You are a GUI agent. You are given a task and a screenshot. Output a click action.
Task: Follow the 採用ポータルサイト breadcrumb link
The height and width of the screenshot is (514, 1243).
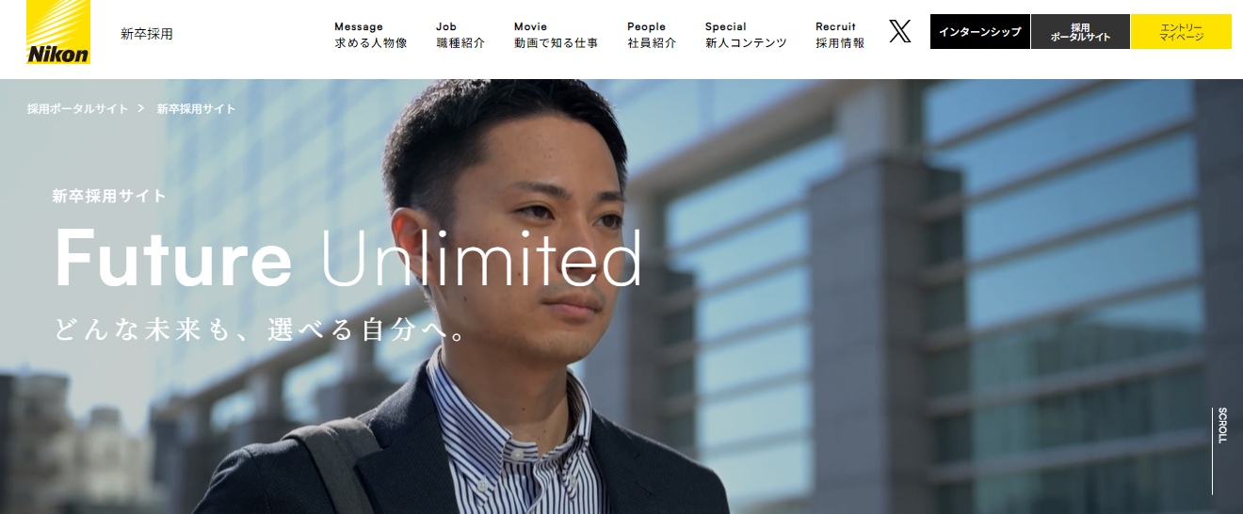(x=78, y=109)
